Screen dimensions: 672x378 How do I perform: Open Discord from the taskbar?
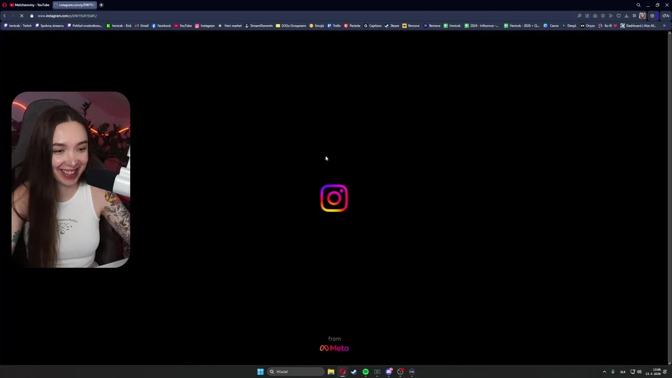click(388, 372)
